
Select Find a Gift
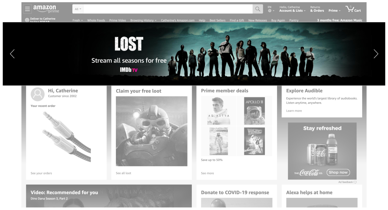(x=237, y=20)
